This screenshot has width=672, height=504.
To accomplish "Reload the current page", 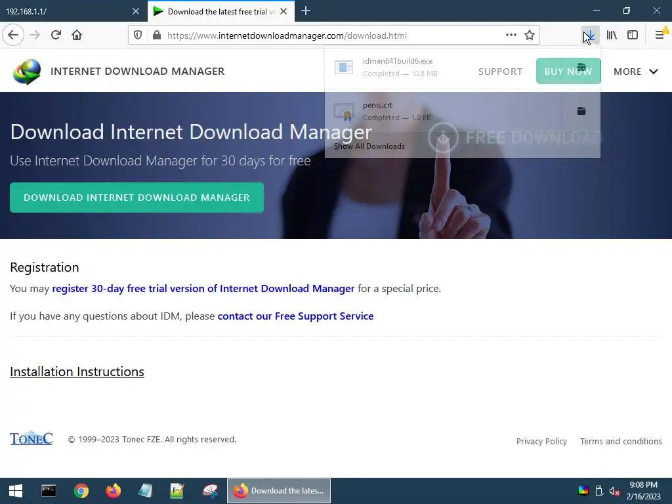I will (x=56, y=35).
